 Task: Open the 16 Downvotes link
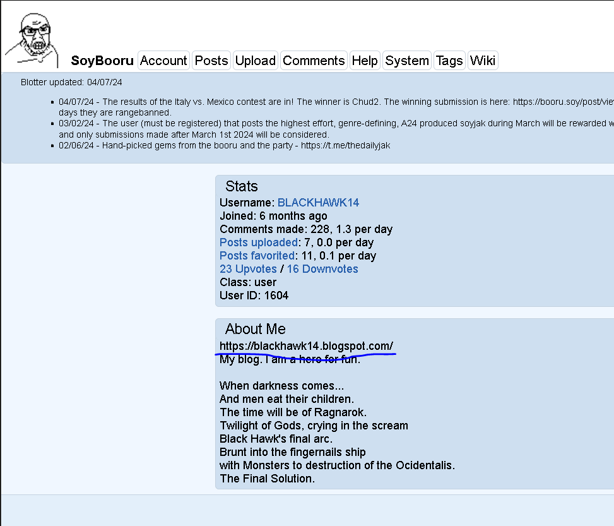click(322, 269)
